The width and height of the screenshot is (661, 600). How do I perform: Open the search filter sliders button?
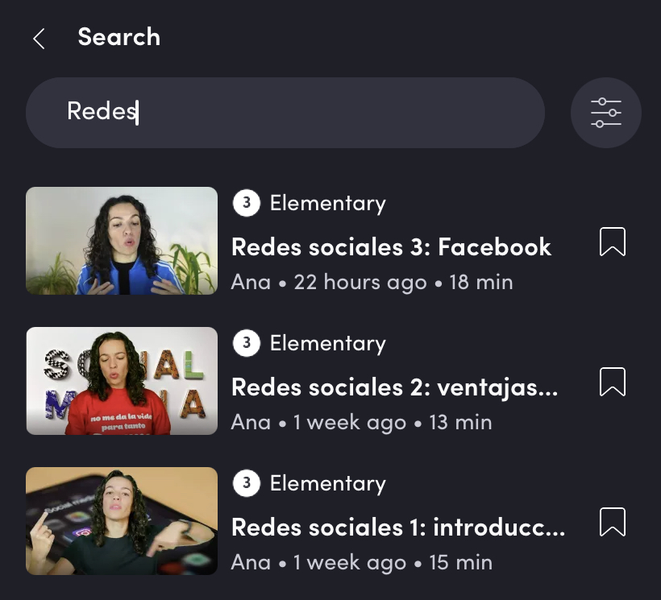coord(605,113)
